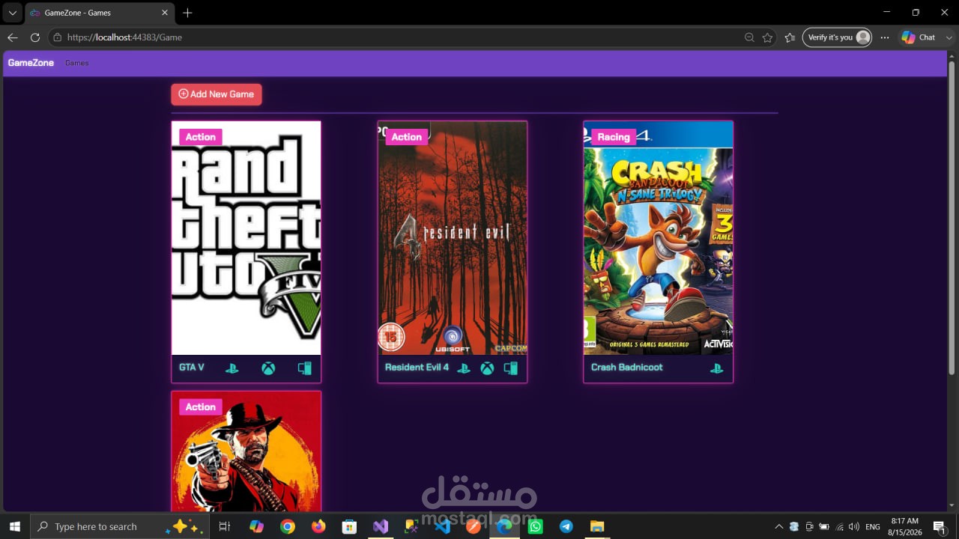
Task: Click the zoom-out magnifier in the address bar
Action: click(749, 37)
